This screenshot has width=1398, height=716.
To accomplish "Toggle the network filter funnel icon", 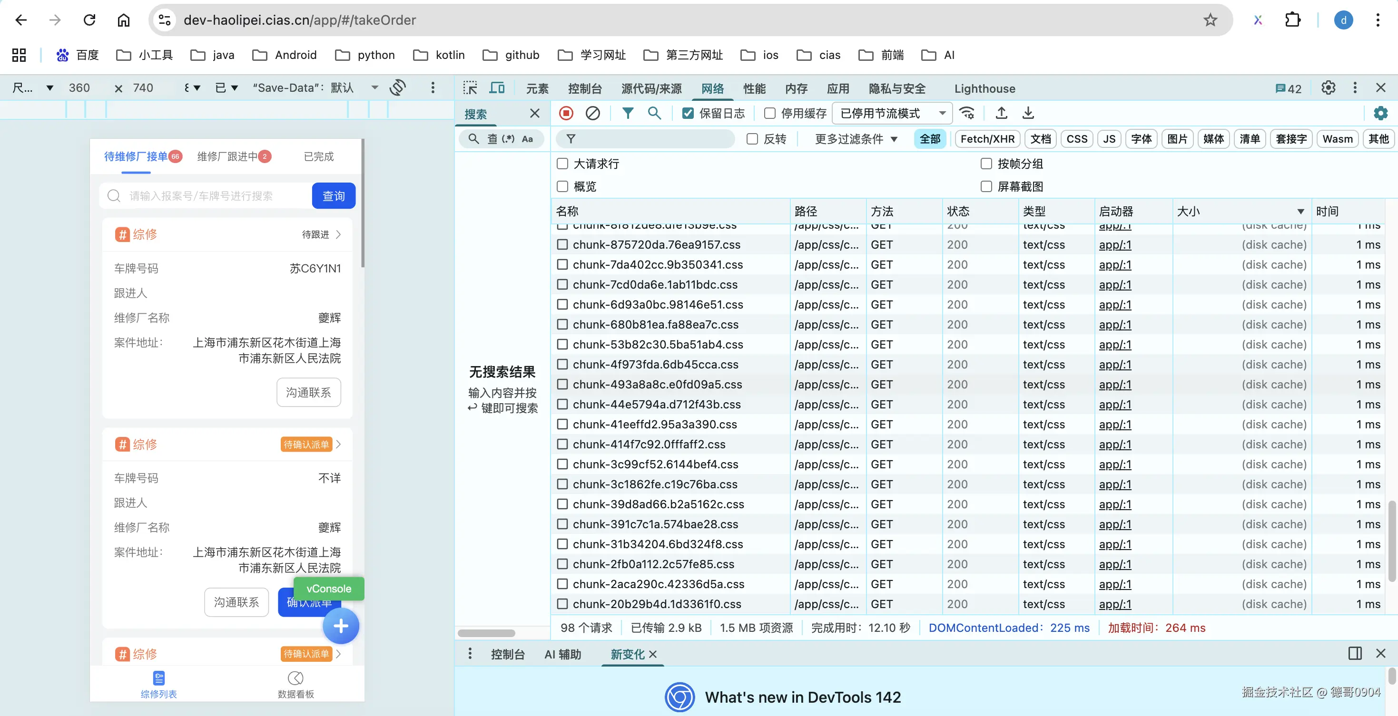I will (x=627, y=113).
